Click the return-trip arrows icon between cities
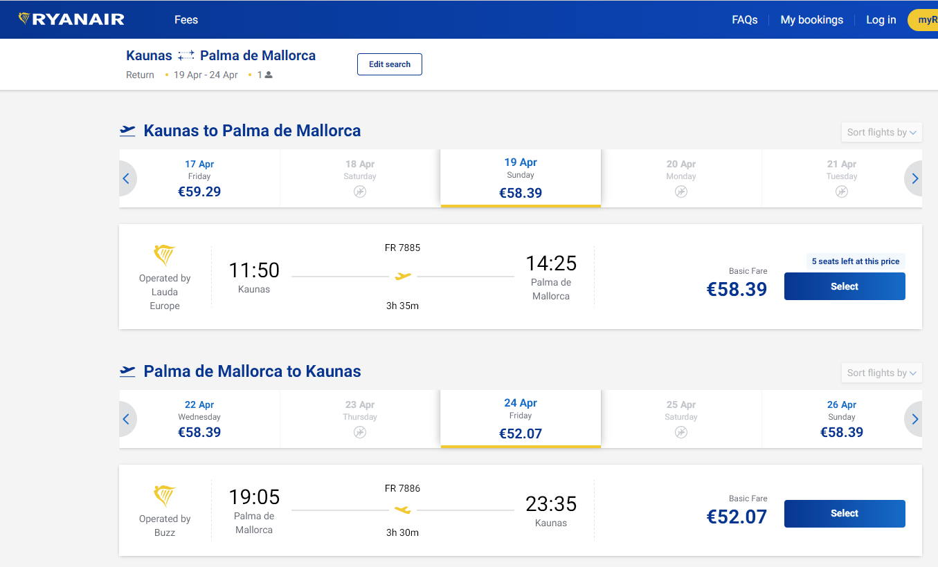The image size is (938, 567). (185, 54)
